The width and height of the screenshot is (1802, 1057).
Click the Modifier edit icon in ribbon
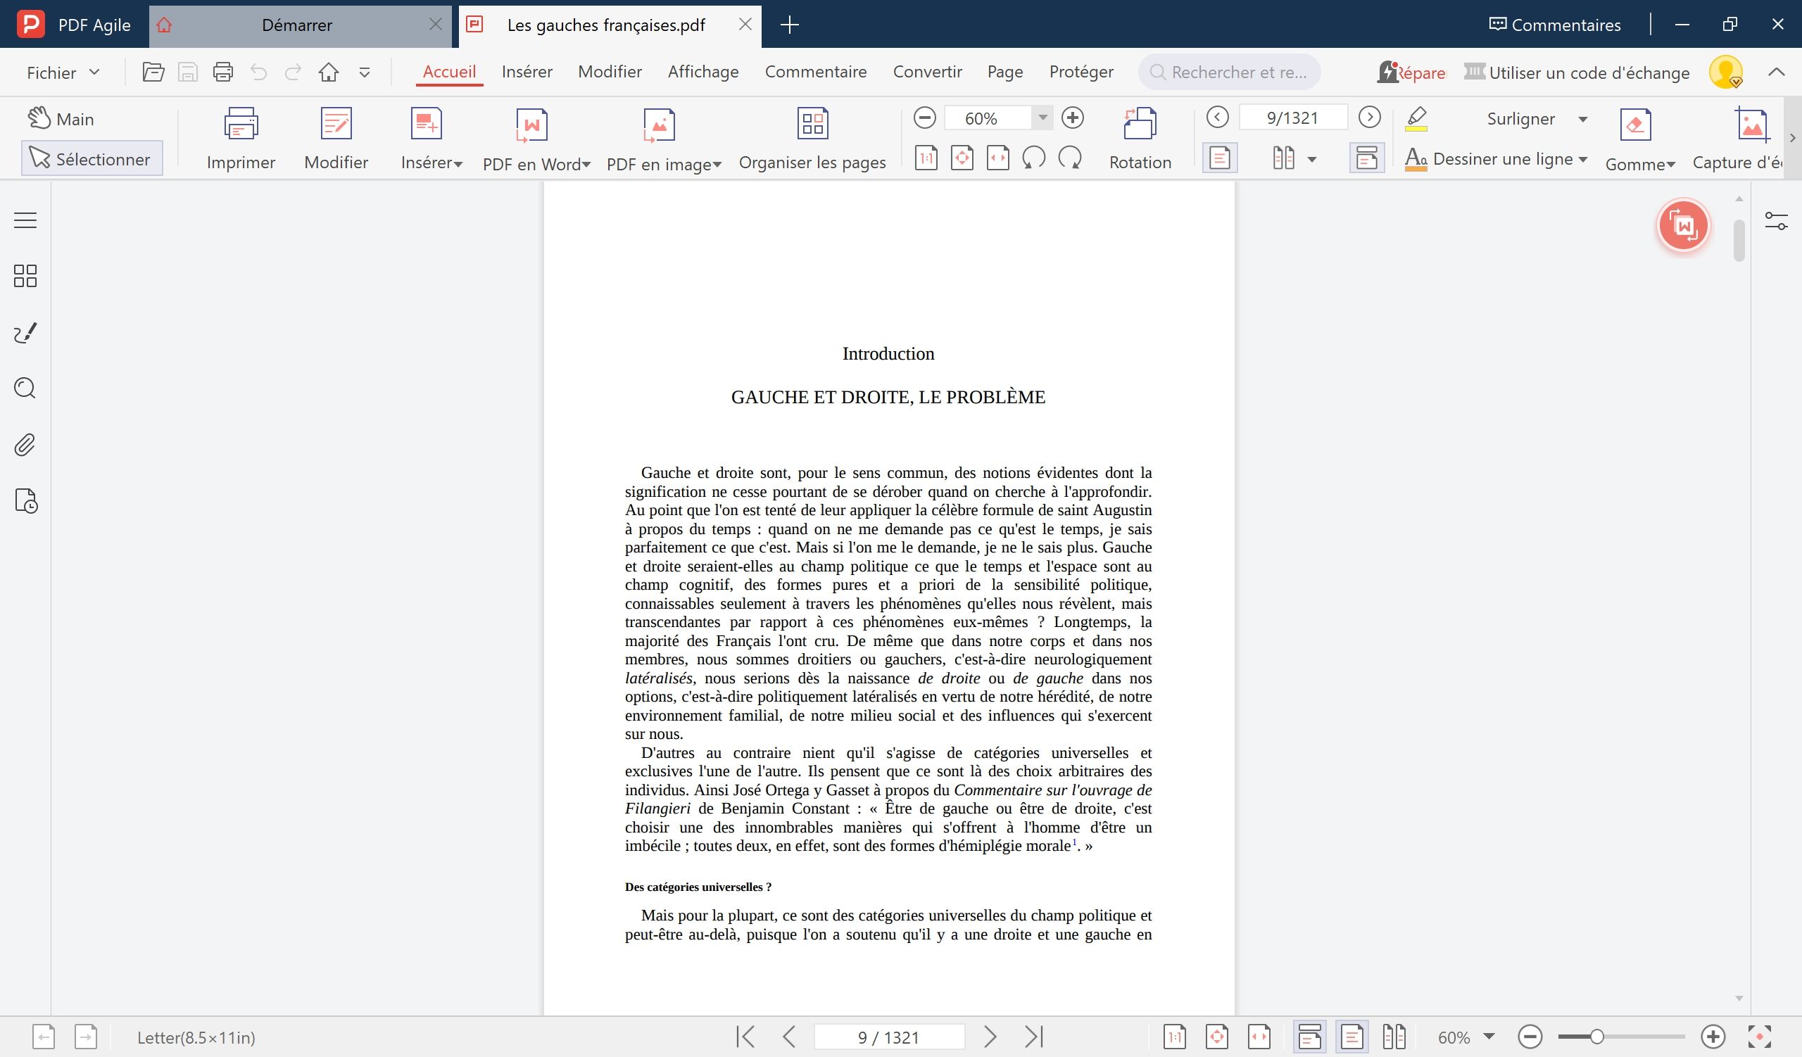(336, 125)
